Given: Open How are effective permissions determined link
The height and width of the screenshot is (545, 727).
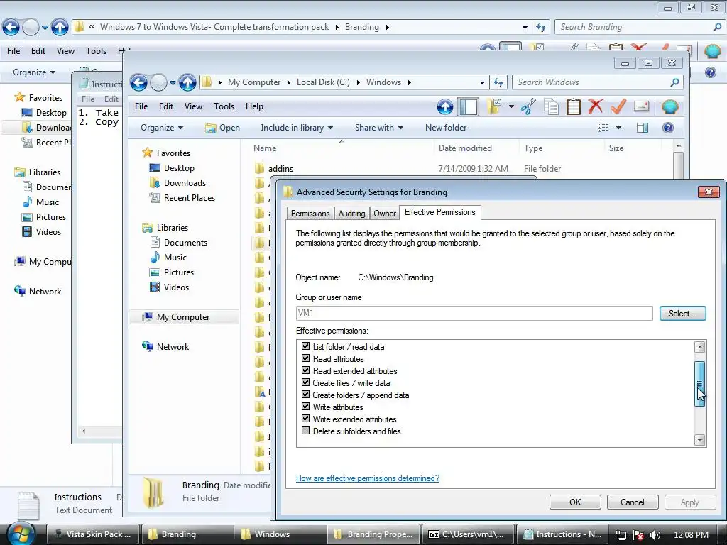Looking at the screenshot, I should coord(367,478).
